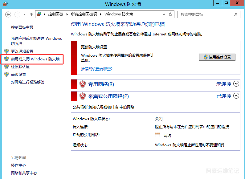
Task: Click the 使用推荐设置 button
Action: pyautogui.click(x=217, y=57)
